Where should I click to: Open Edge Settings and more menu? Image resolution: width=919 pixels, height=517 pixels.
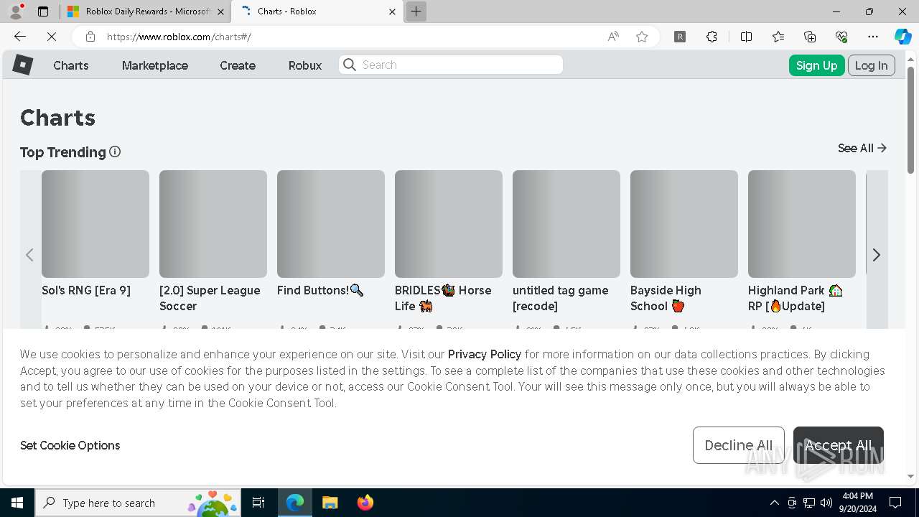point(873,37)
